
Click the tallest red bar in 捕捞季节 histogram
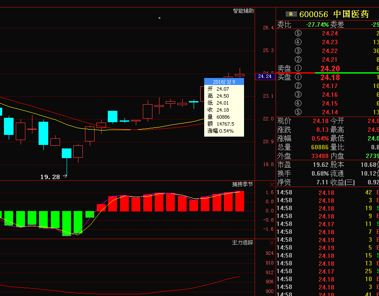[x=240, y=201]
